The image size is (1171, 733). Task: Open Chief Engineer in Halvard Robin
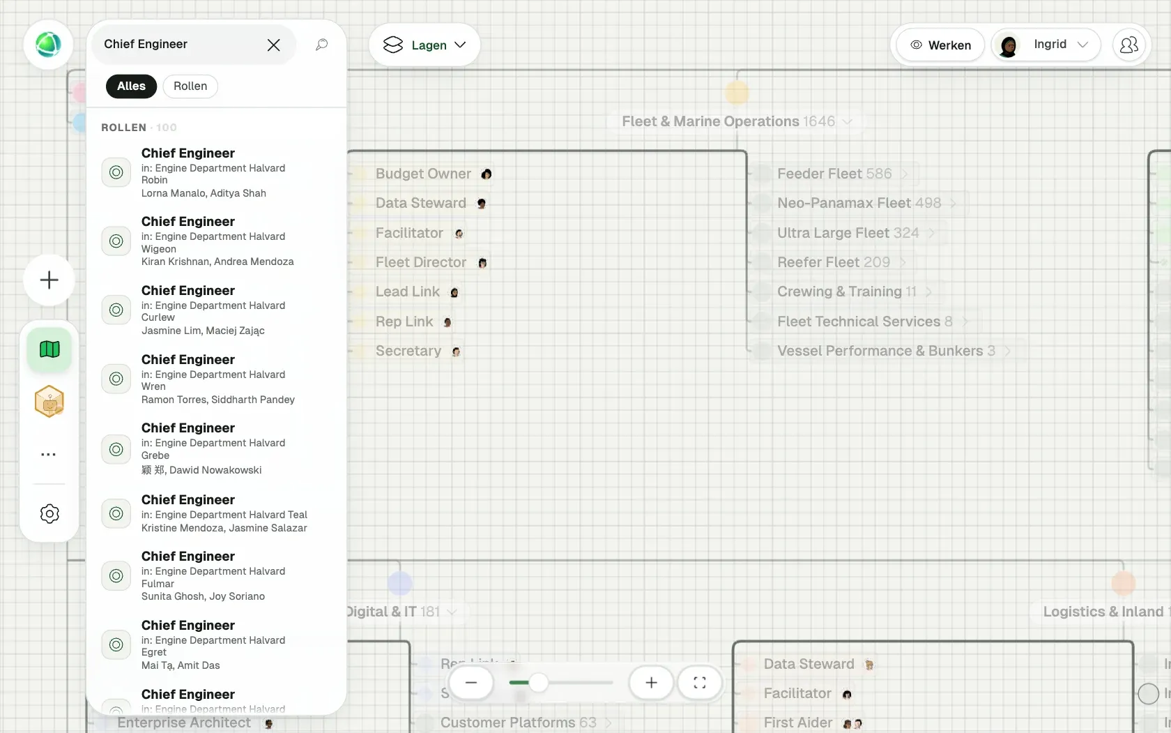[x=217, y=172]
